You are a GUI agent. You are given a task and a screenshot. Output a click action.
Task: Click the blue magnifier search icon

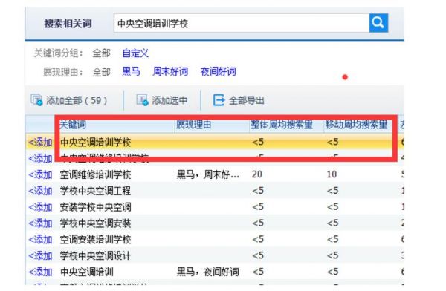(x=378, y=23)
